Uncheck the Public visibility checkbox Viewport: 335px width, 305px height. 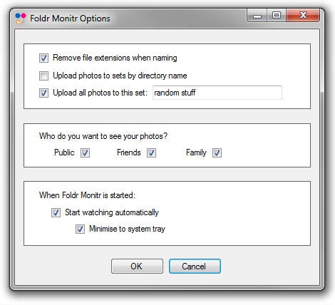(85, 152)
